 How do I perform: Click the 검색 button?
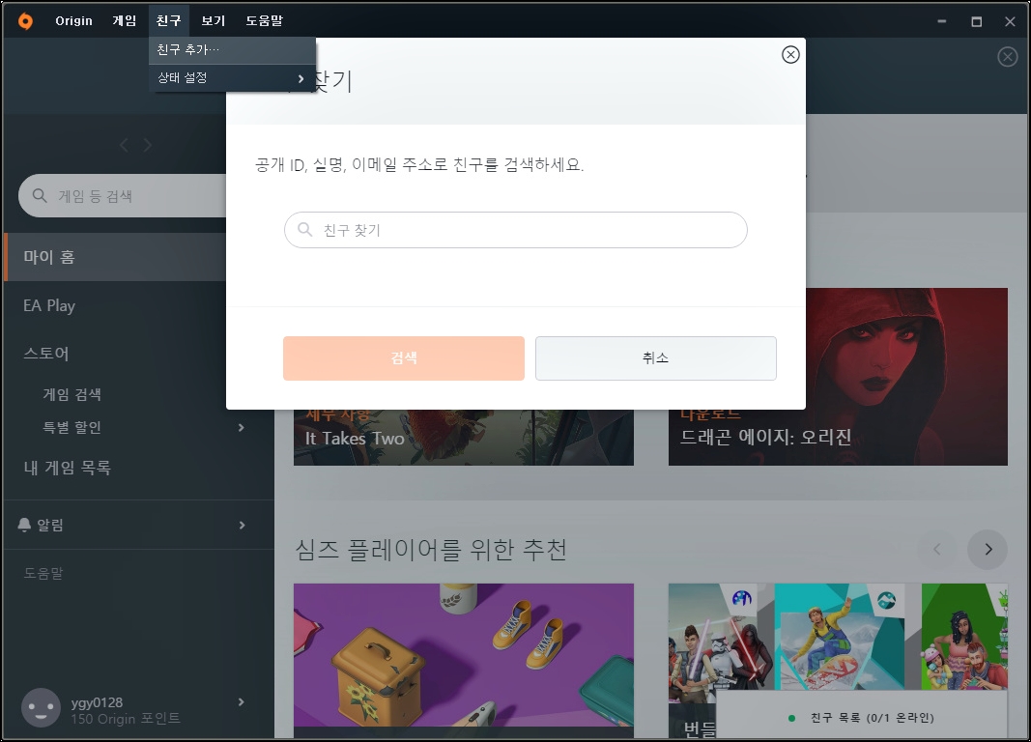click(x=404, y=358)
